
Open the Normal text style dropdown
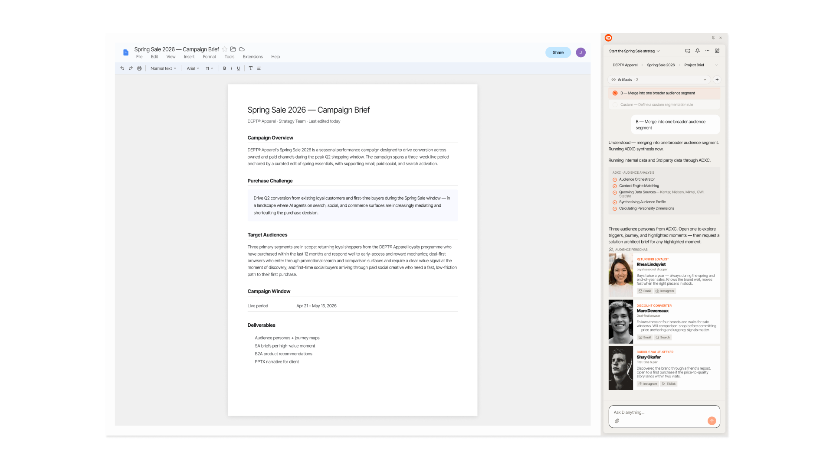click(163, 68)
